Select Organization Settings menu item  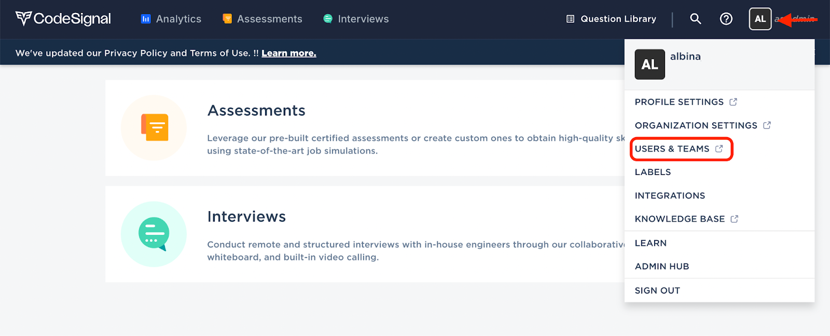696,125
